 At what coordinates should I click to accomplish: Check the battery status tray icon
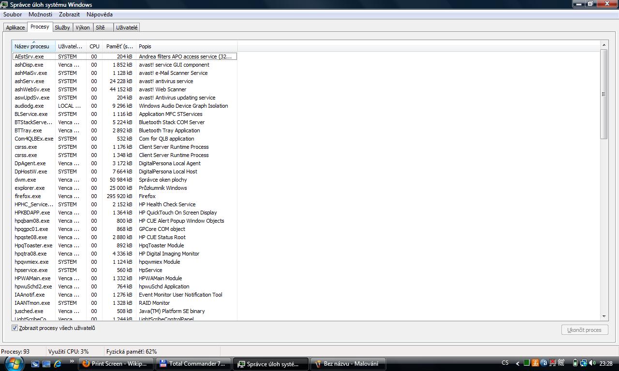575,363
